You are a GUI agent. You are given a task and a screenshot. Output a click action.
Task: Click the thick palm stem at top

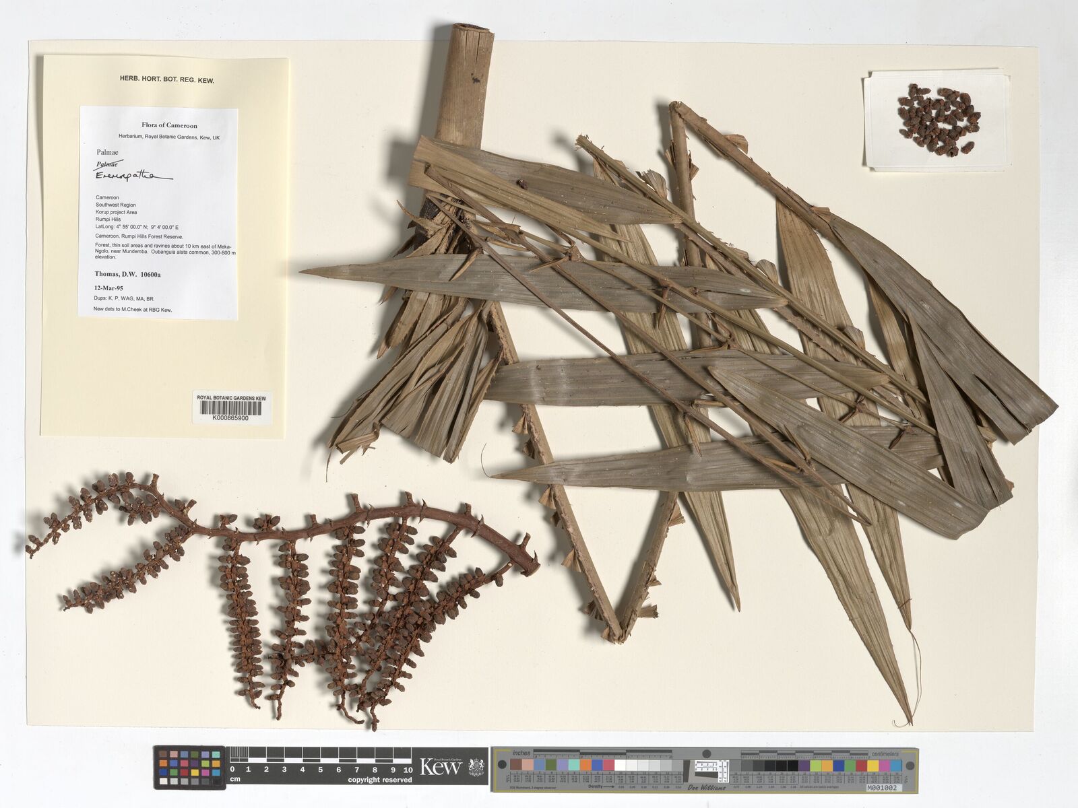pos(466,88)
